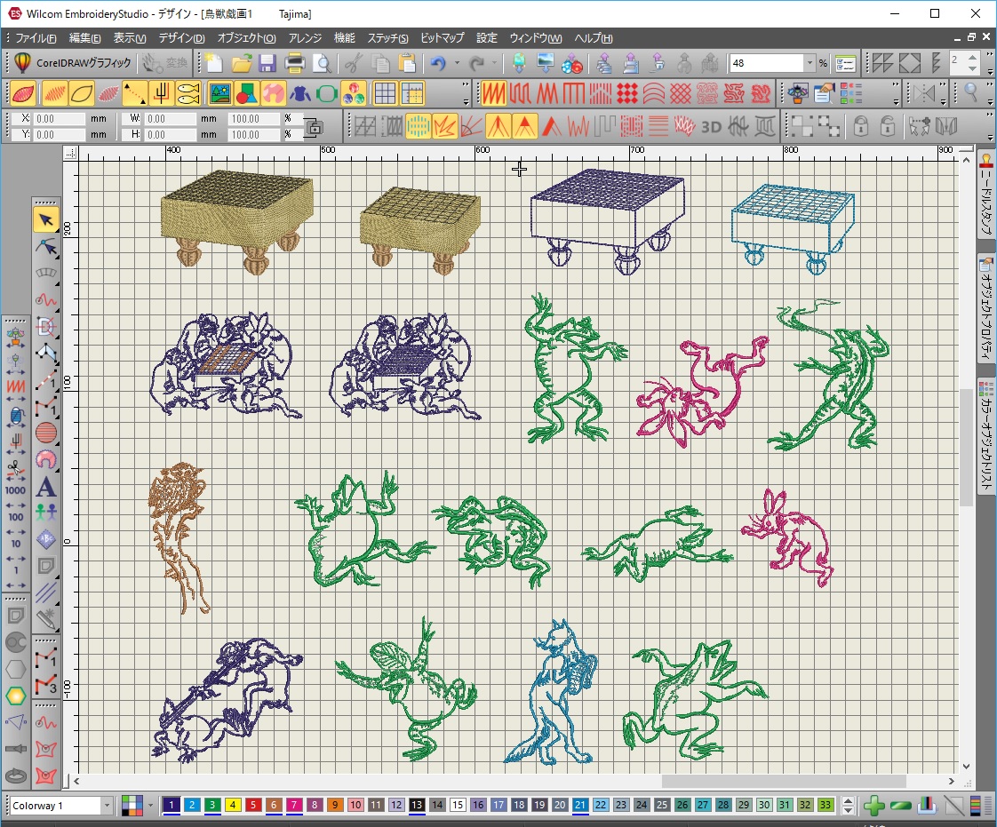
Task: Open the ヘルプ menu
Action: click(594, 38)
